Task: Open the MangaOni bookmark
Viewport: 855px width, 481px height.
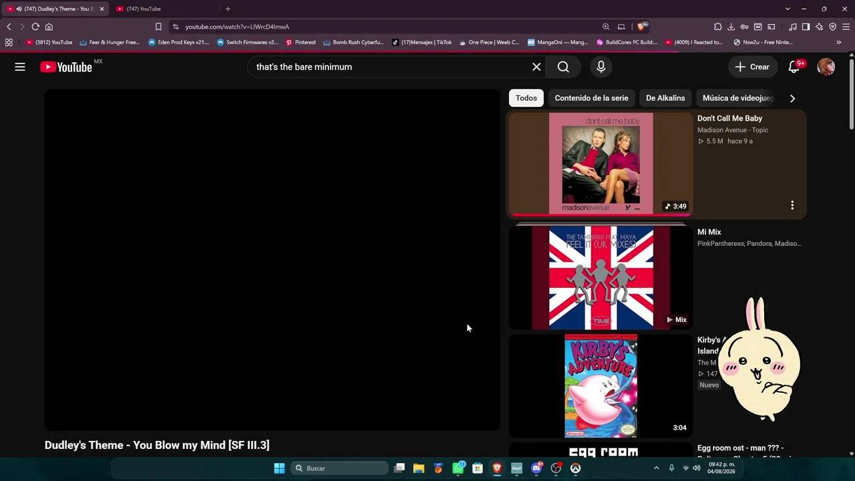Action: click(558, 42)
